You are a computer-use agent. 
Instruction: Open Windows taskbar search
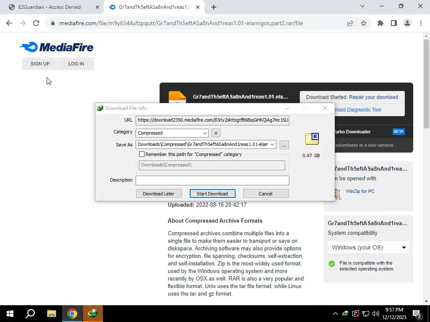(30, 314)
